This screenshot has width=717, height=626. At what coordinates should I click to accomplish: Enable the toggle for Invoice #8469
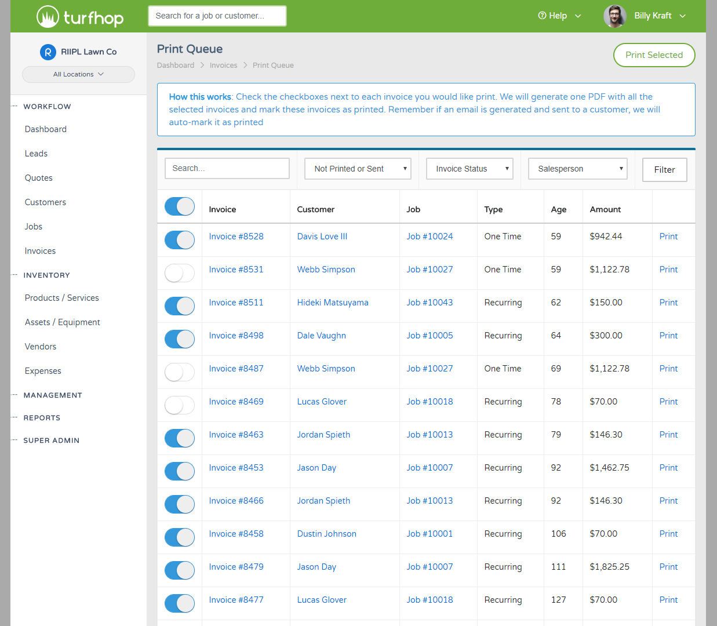coord(180,405)
